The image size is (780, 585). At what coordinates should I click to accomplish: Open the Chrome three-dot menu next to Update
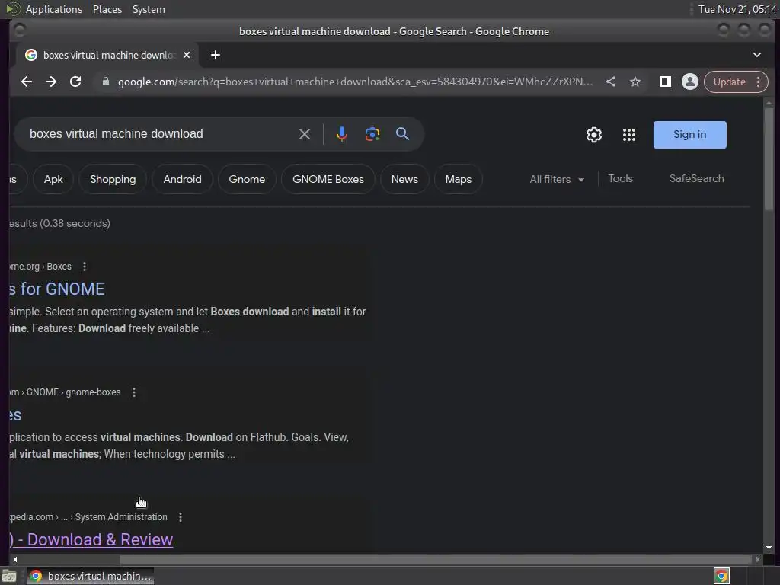pyautogui.click(x=758, y=82)
